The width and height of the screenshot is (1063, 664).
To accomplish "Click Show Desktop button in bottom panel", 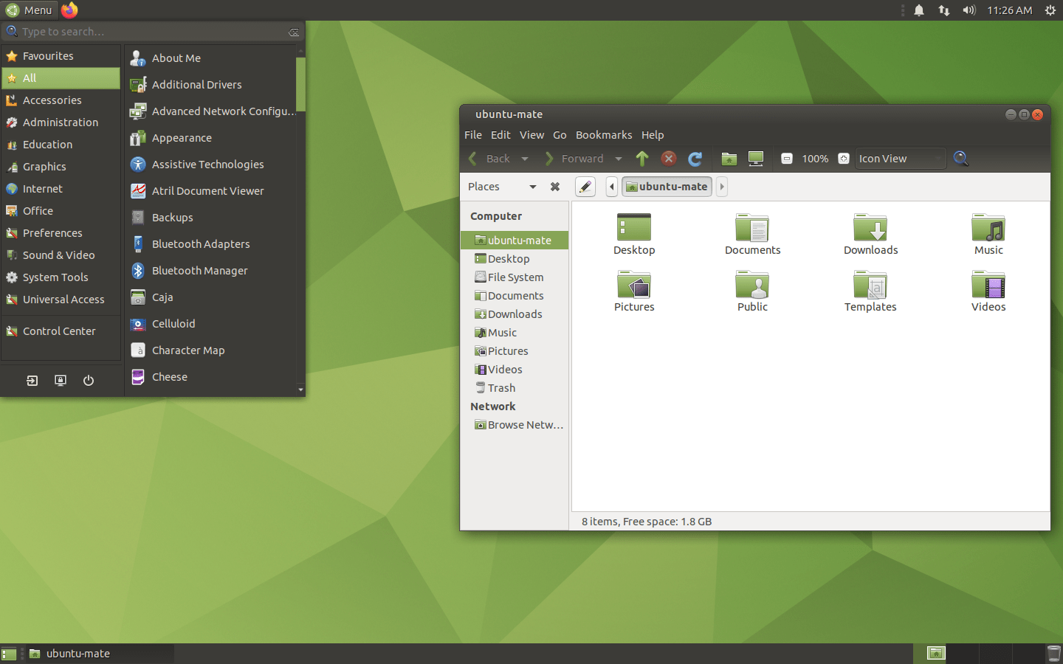I will click(x=9, y=654).
